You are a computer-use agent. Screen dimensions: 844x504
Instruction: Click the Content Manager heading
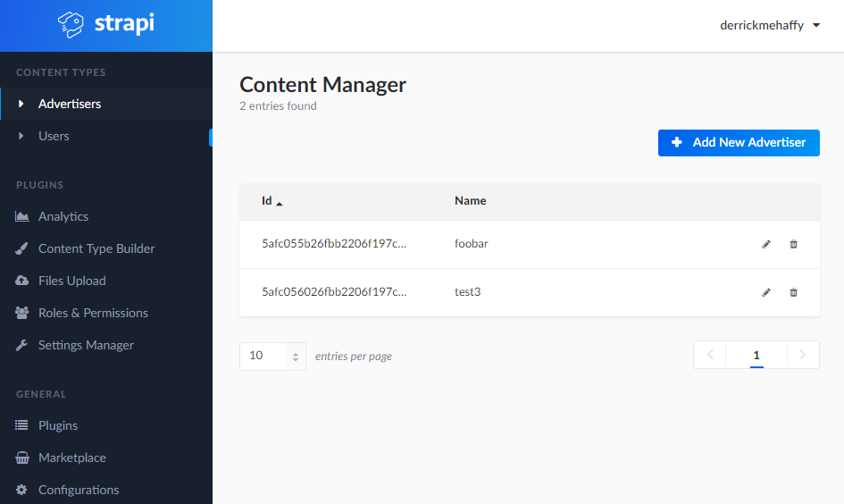click(x=323, y=85)
